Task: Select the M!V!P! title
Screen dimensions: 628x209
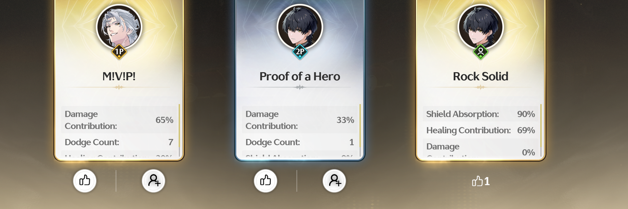Action: coord(119,77)
